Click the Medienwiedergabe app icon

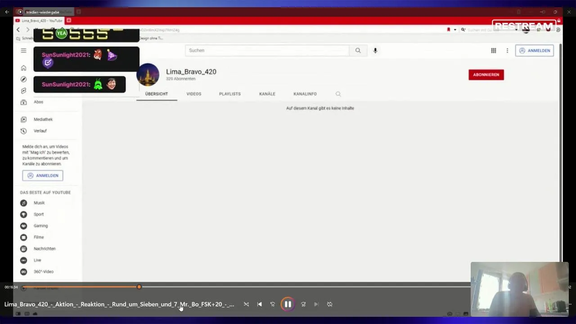click(20, 12)
